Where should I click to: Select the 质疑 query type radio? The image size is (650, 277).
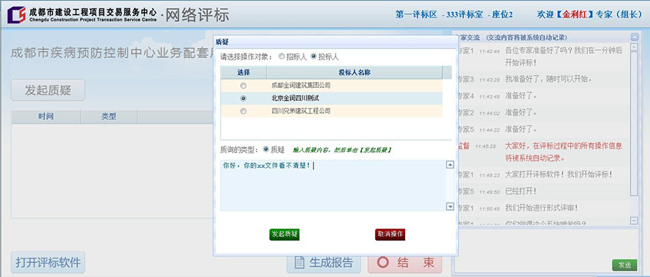(266, 149)
